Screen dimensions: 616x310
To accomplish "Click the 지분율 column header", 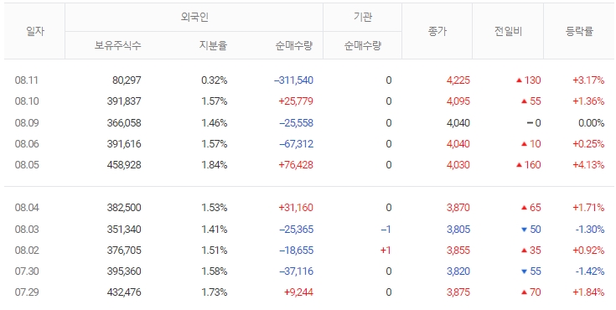I will coord(214,45).
